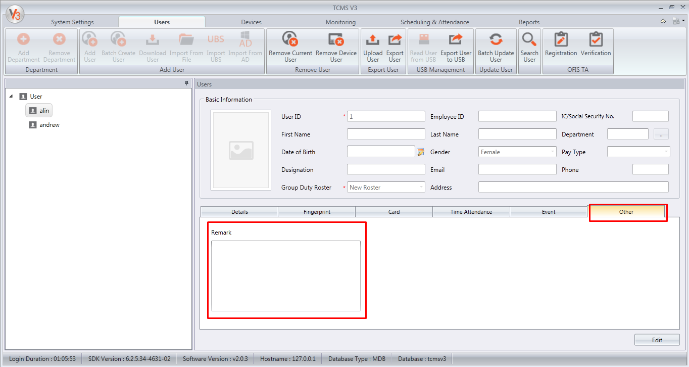Switch to the Devices ribbon tab
Screen dimensions: 689x367
(x=251, y=22)
